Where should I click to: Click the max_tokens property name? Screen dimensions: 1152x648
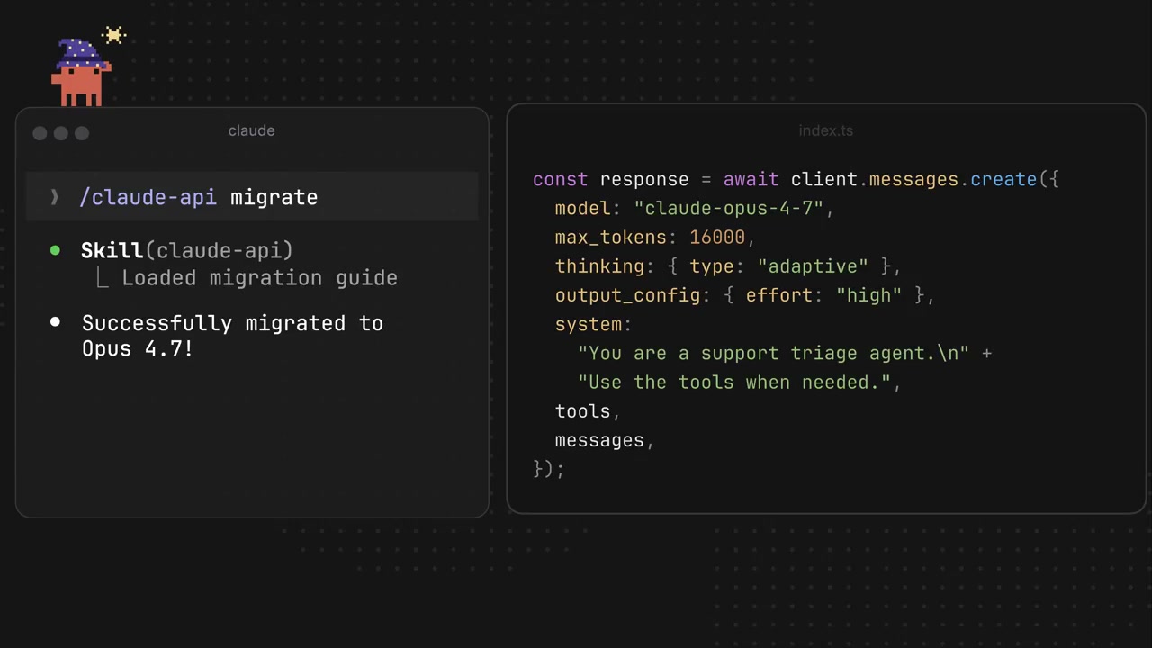click(611, 238)
